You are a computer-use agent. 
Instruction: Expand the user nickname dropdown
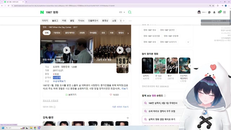pos(204,12)
